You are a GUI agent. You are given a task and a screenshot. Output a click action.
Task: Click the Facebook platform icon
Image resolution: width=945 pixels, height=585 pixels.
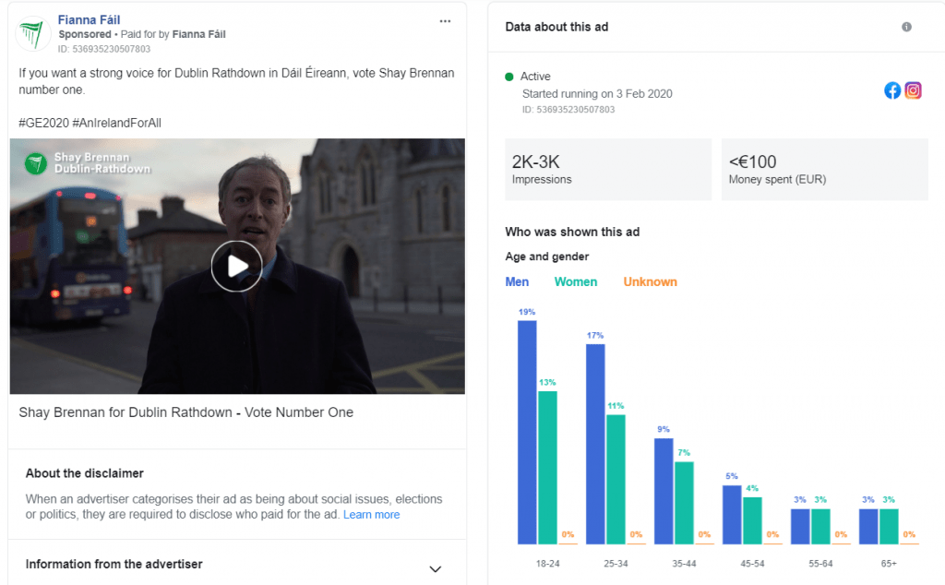892,90
